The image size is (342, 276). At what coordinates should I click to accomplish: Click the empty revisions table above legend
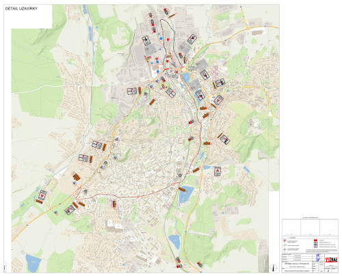click(310, 227)
